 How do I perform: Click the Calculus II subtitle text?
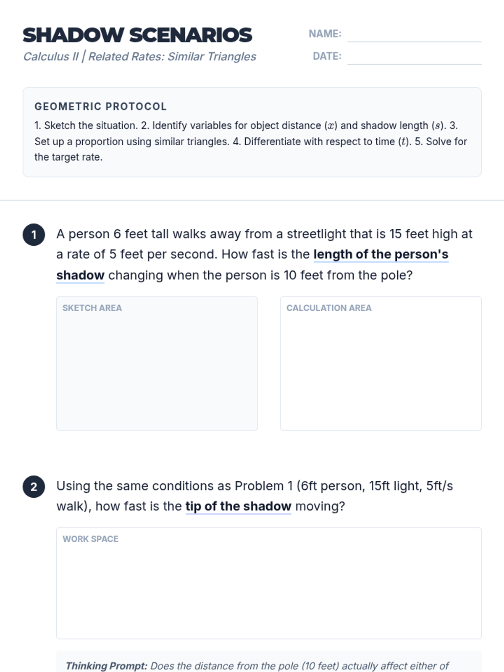(x=139, y=57)
